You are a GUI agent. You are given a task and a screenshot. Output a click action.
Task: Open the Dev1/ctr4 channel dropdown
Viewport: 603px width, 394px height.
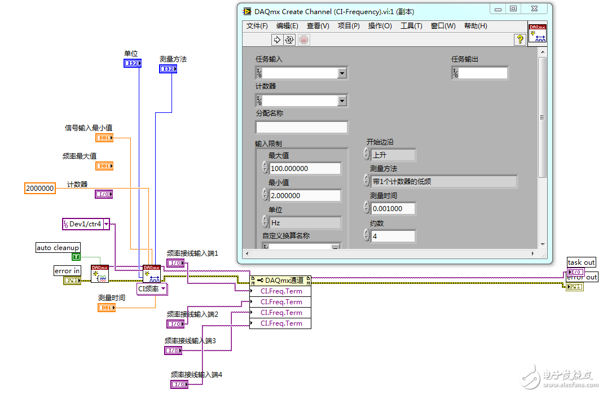pos(106,224)
